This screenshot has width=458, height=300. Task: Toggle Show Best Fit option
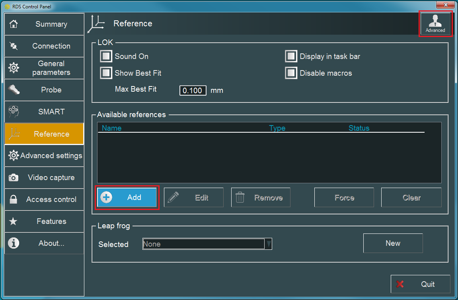click(x=106, y=73)
